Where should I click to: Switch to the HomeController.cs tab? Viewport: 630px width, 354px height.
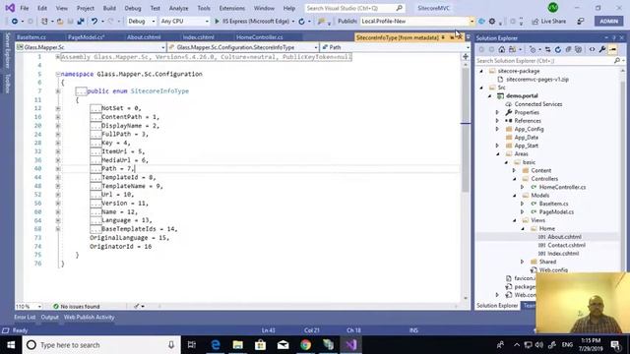pos(260,37)
